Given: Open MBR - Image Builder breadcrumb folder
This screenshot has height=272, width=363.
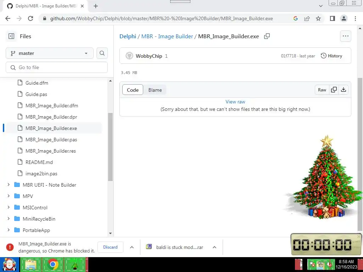Looking at the screenshot, I should pyautogui.click(x=167, y=36).
